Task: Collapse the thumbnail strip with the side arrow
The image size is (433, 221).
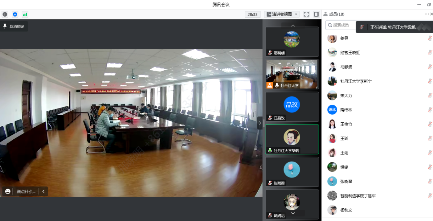Action: (260, 123)
